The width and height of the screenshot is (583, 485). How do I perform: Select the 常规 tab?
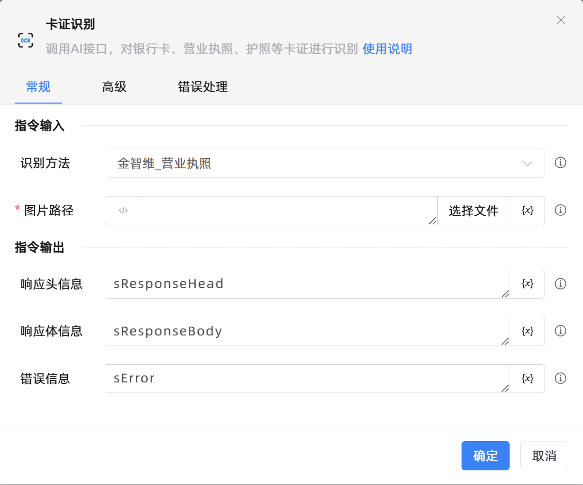(x=38, y=87)
